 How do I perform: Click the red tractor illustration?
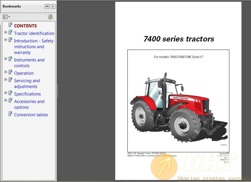point(179,108)
